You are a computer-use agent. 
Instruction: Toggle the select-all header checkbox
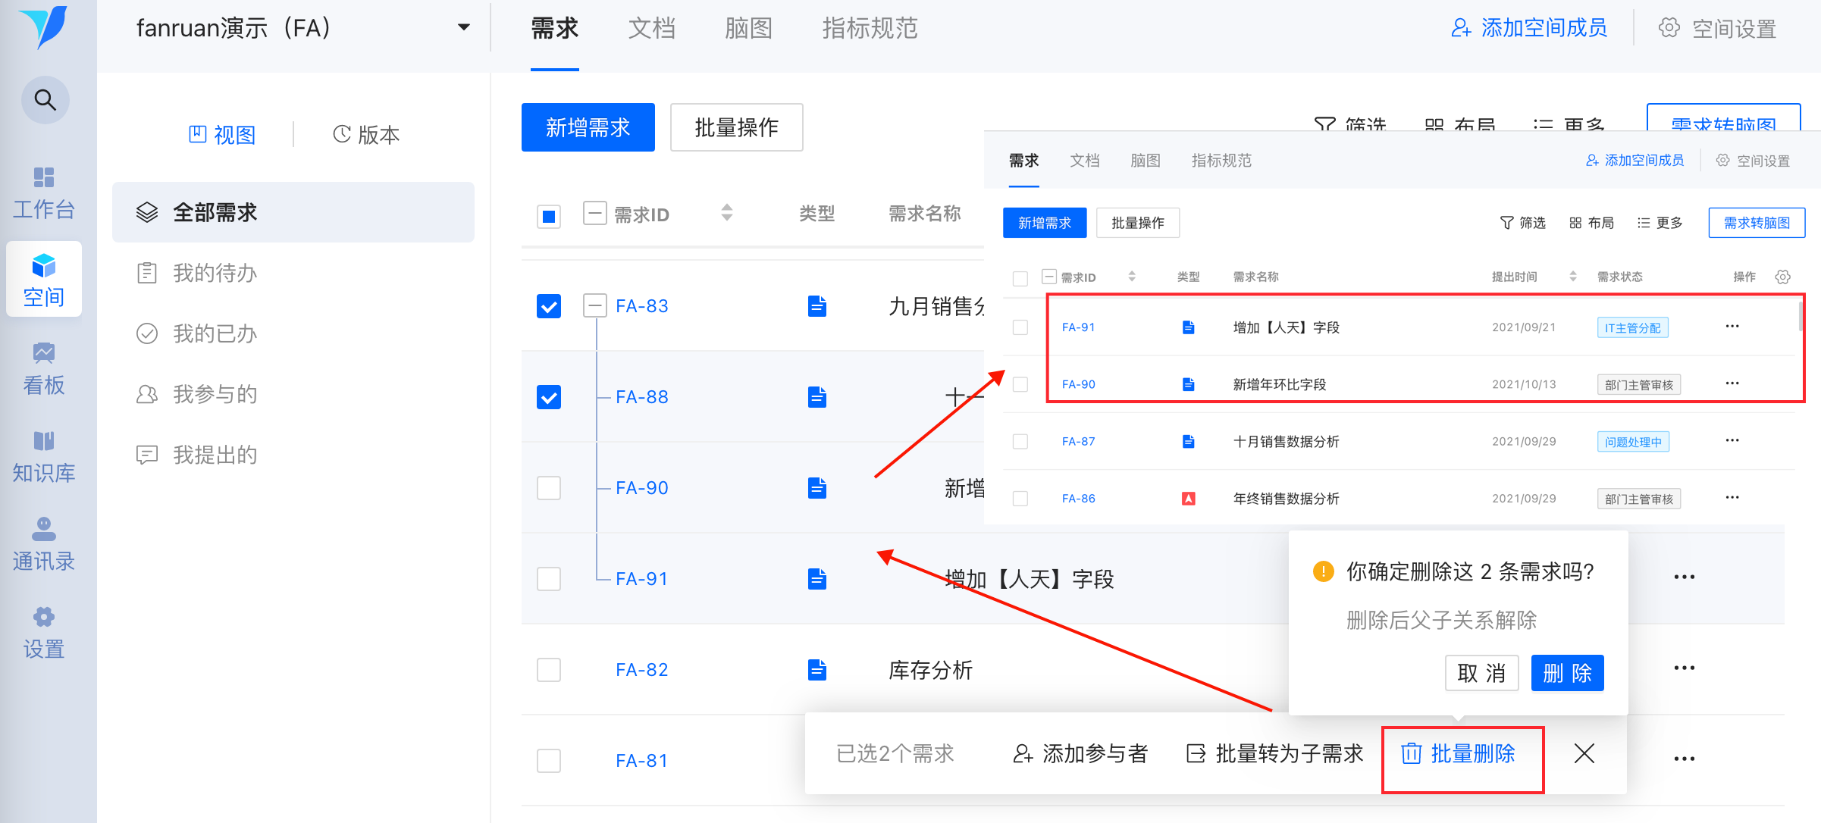(549, 216)
